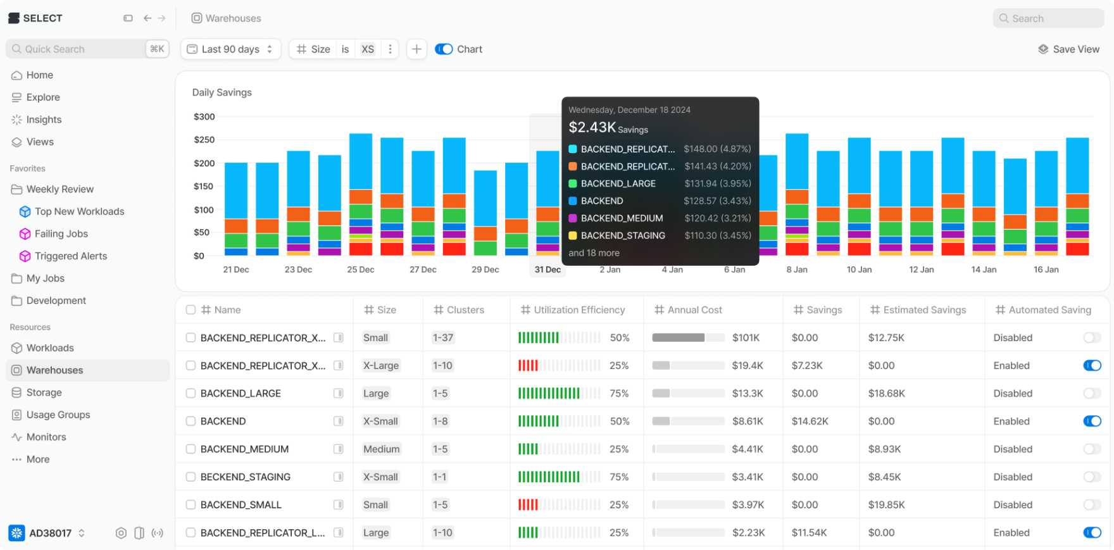Viewport: 1114px width, 550px height.
Task: Go to Storage in the sidebar
Action: [x=44, y=392]
